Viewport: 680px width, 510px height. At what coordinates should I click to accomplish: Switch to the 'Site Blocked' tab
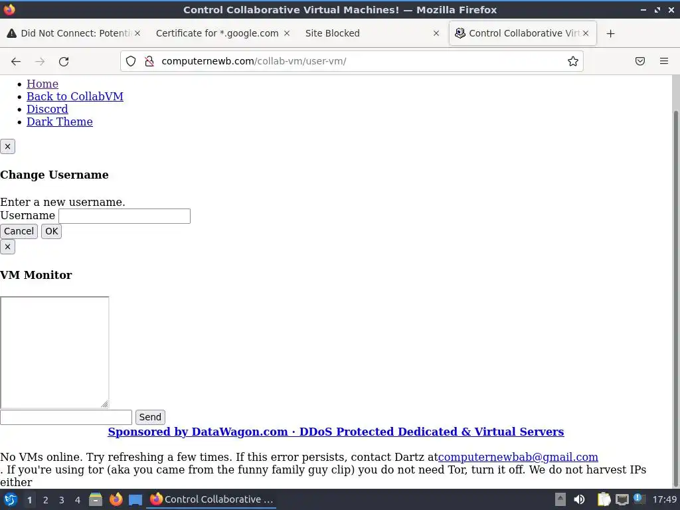[x=372, y=33]
